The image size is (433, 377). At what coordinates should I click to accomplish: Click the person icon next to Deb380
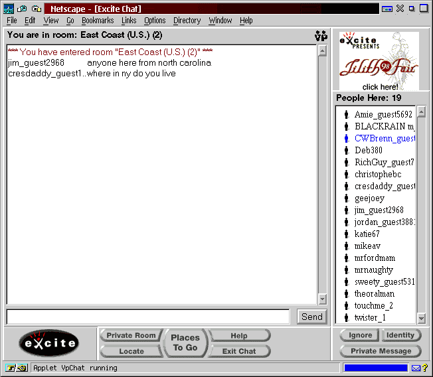tap(346, 150)
